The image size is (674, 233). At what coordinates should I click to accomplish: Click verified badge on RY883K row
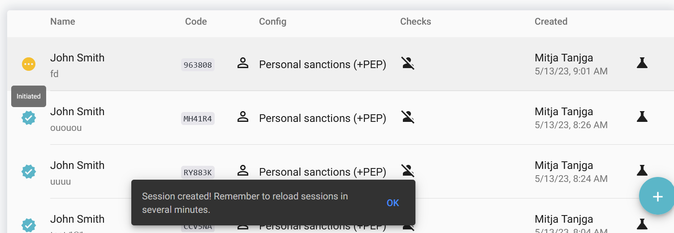click(29, 172)
